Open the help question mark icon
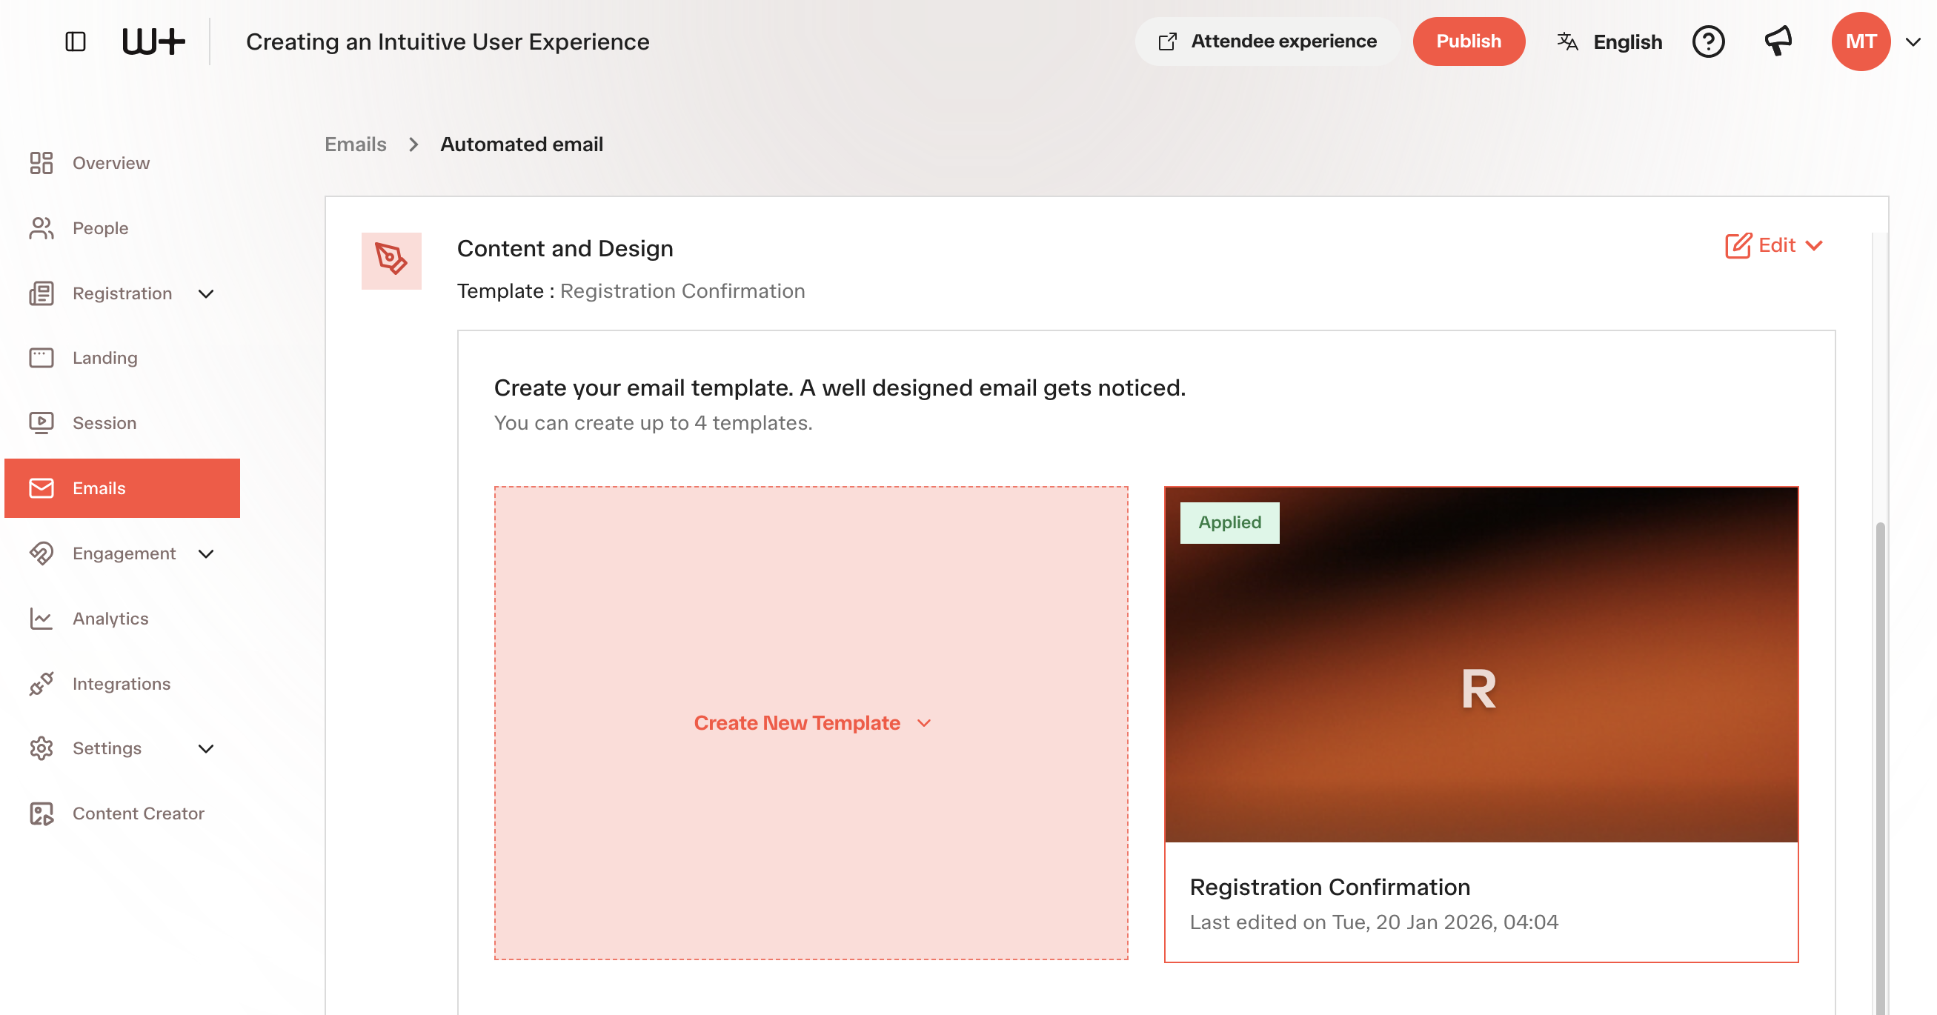 [x=1708, y=41]
